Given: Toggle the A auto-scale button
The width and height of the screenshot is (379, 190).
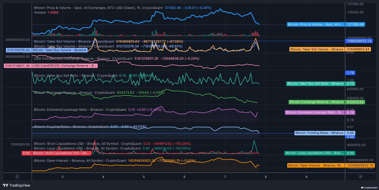Looking at the screenshot, I should coord(360,177).
